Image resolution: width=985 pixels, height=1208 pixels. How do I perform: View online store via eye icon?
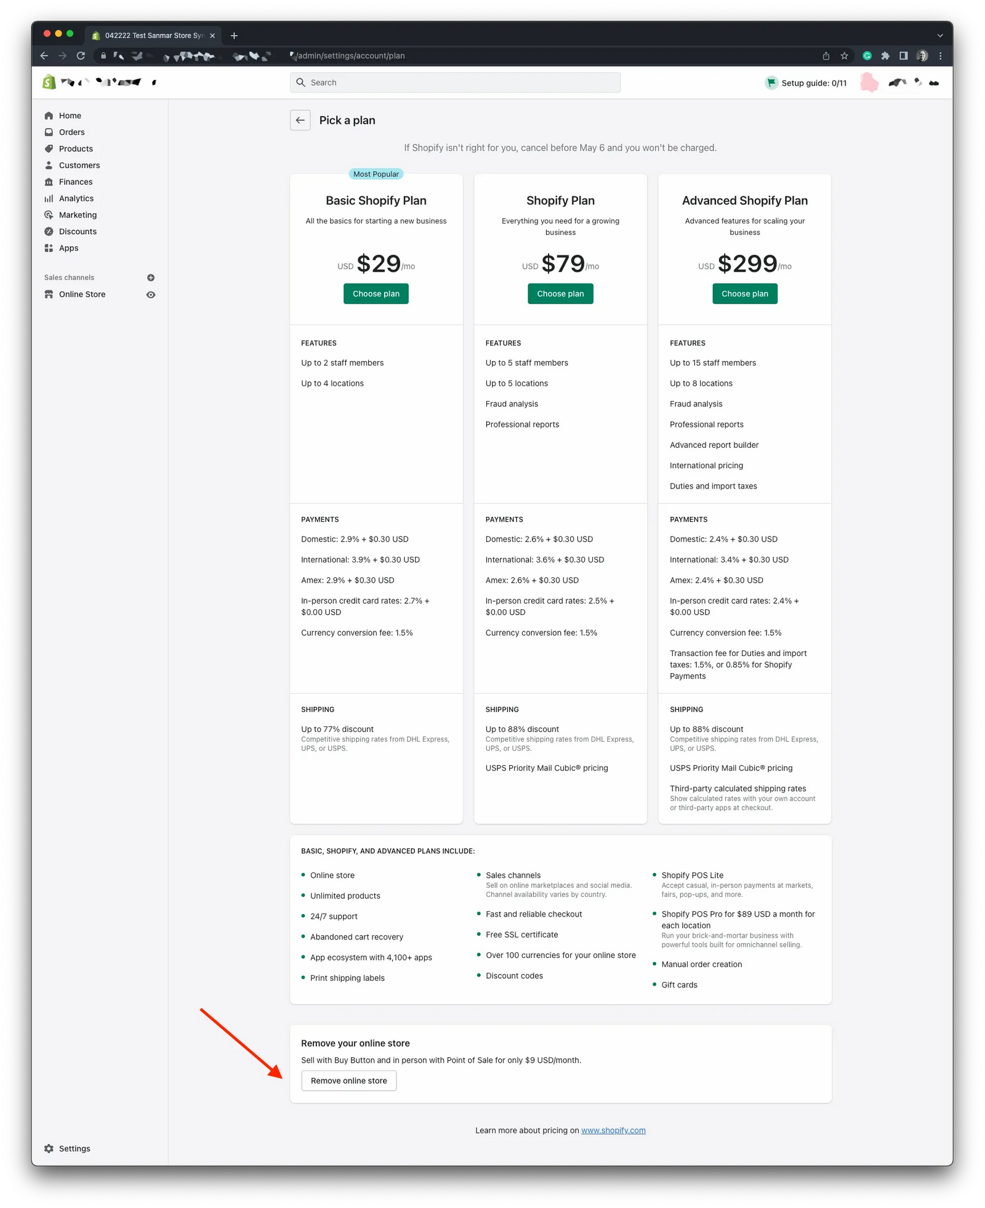coord(151,294)
